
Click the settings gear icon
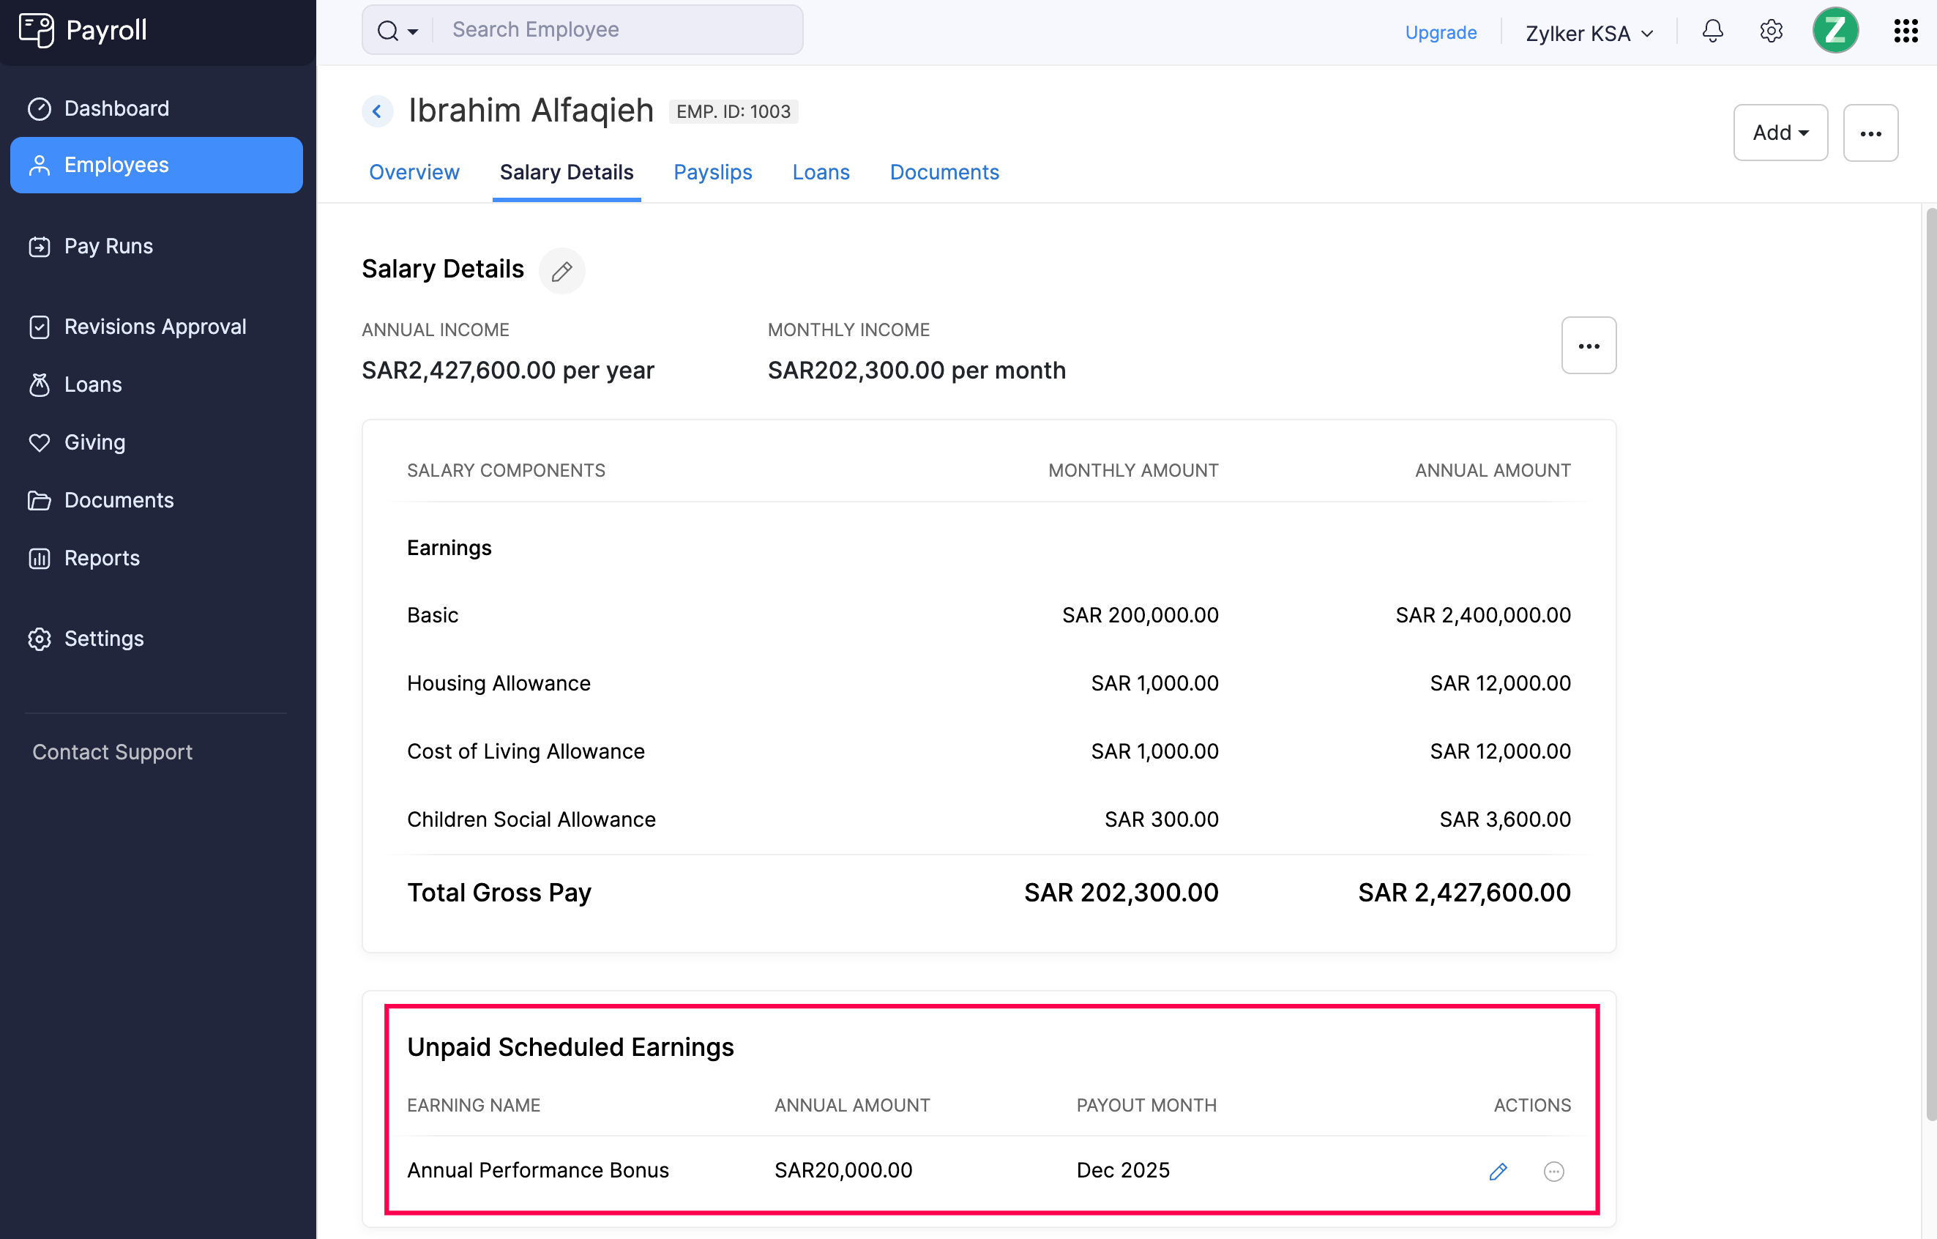[1772, 31]
